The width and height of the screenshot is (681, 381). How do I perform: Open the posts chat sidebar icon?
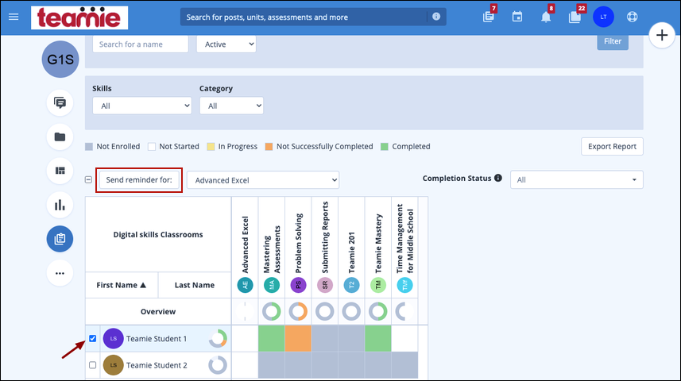(60, 103)
